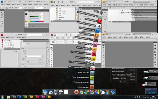This screenshot has width=158, height=99.
Task: Open Illustrator's 基本功能 workspace dropdown
Action: click(x=129, y=34)
